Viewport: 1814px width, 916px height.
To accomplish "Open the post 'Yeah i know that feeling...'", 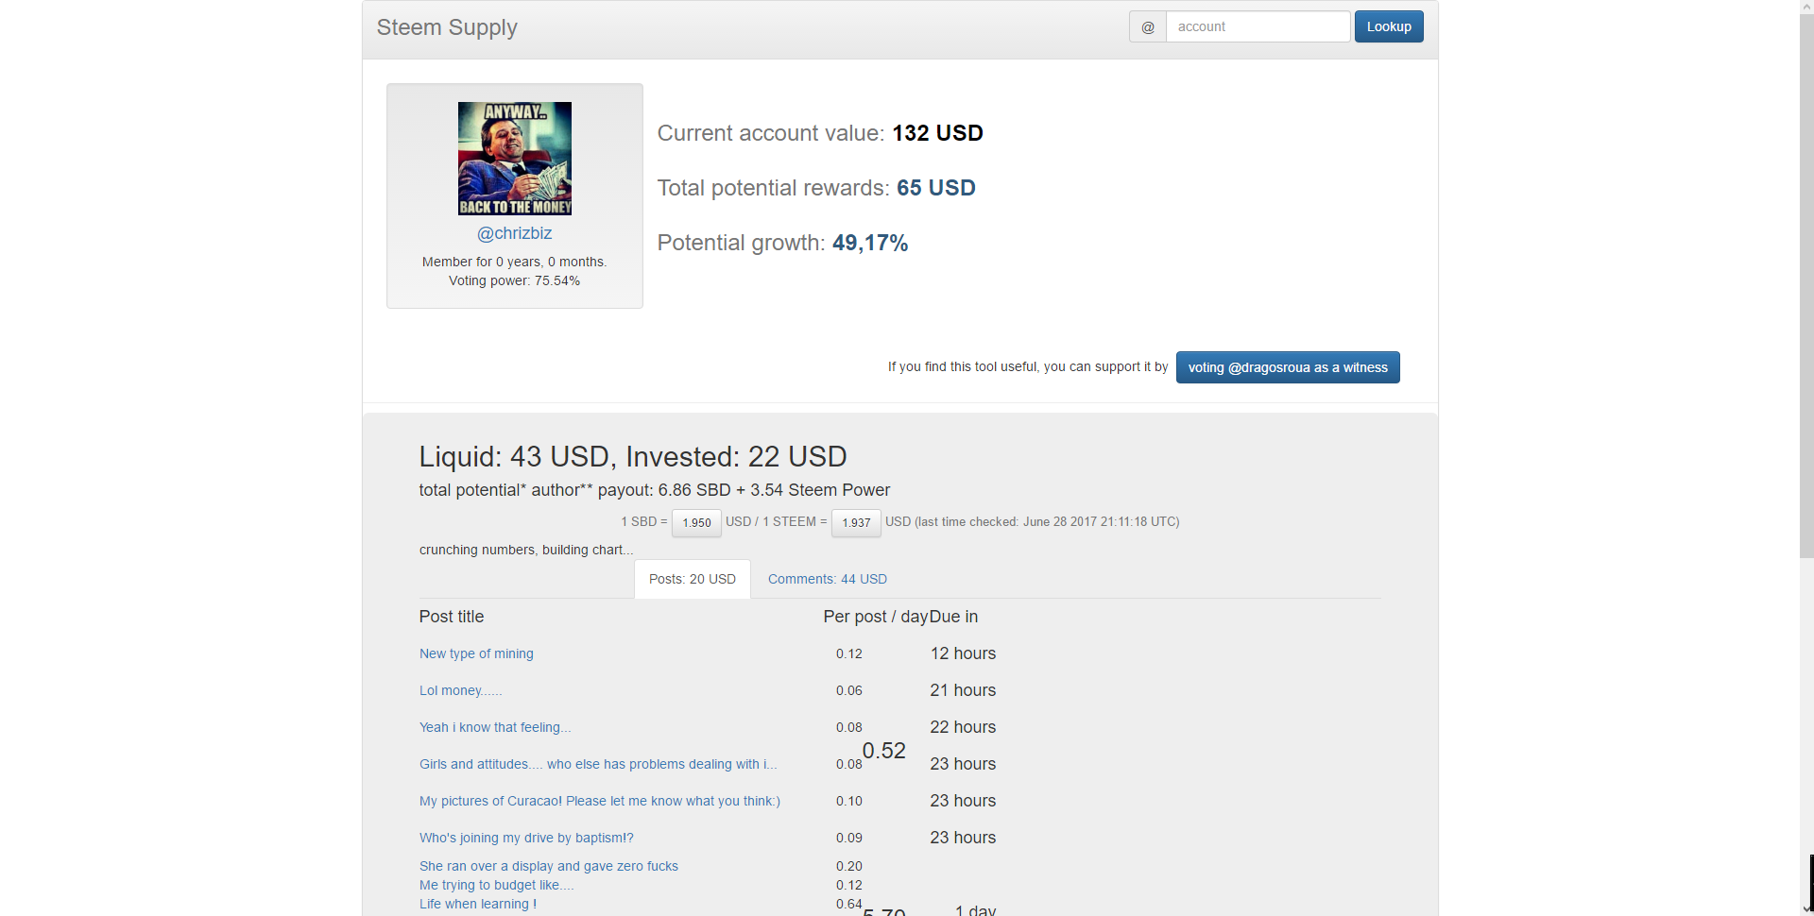I will click(x=495, y=727).
